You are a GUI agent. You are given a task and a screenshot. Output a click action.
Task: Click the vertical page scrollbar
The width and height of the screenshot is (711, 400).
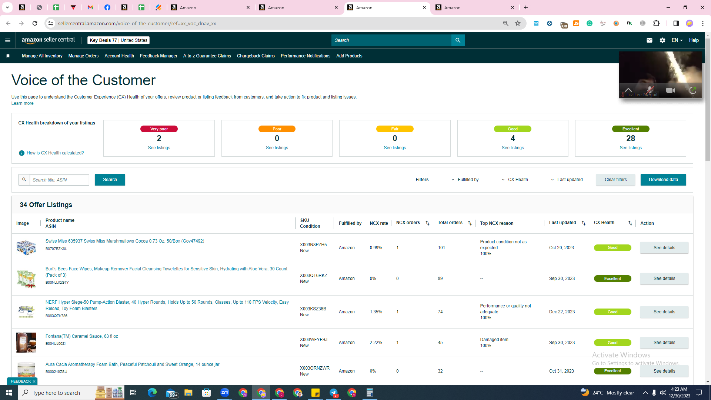[708, 100]
